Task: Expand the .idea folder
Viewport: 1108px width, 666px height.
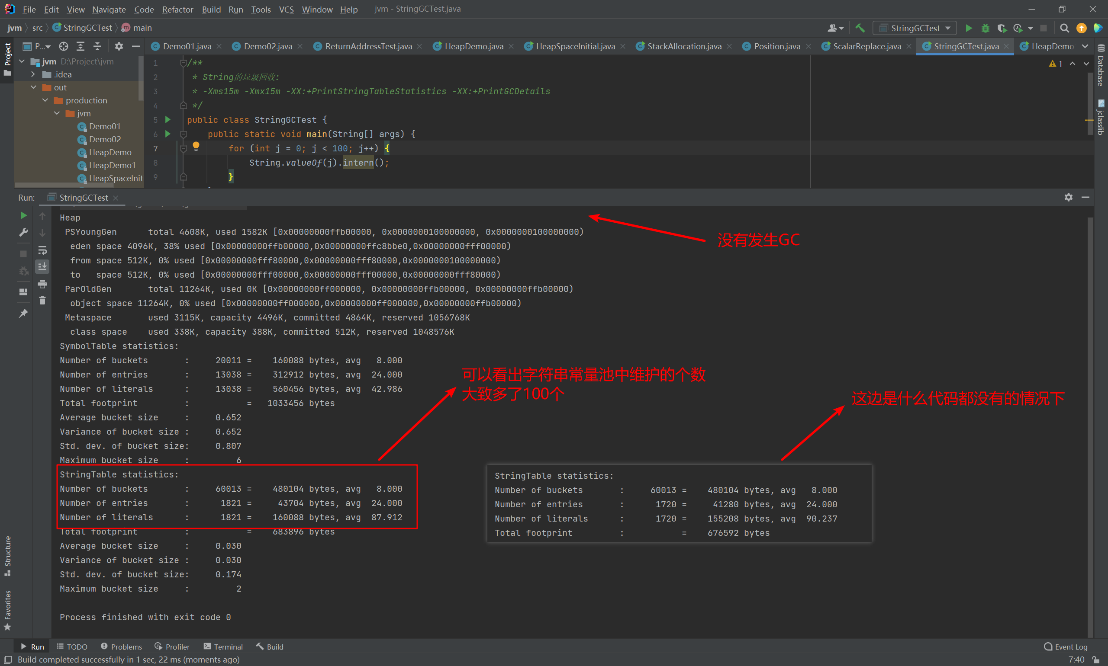Action: coord(33,74)
